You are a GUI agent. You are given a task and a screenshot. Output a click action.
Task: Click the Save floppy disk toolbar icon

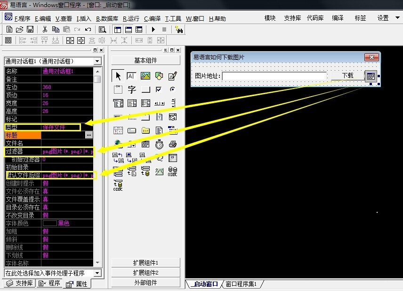(30, 29)
